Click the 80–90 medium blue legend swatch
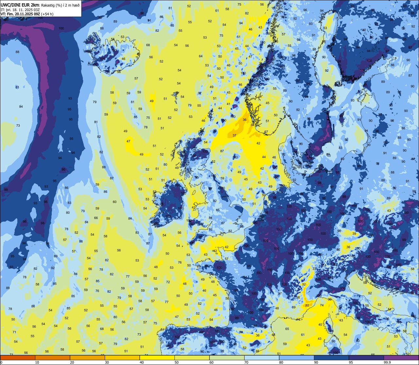This screenshot has height=365, width=419. point(297,357)
